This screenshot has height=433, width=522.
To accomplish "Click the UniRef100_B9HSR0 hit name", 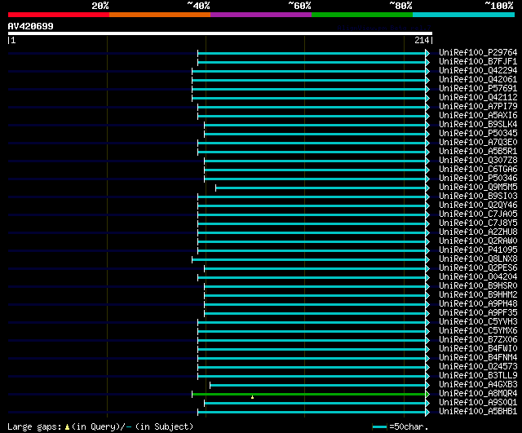I will 478,286.
